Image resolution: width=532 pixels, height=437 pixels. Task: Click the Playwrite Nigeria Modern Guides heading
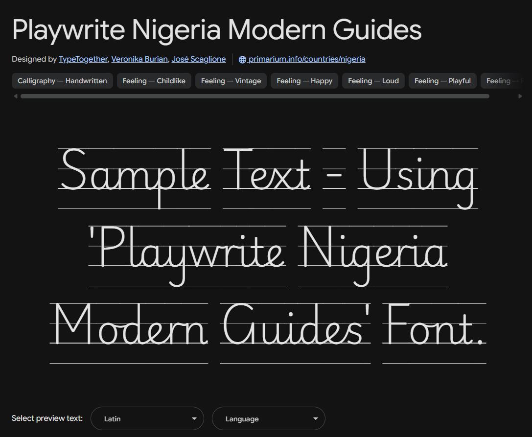click(x=216, y=30)
